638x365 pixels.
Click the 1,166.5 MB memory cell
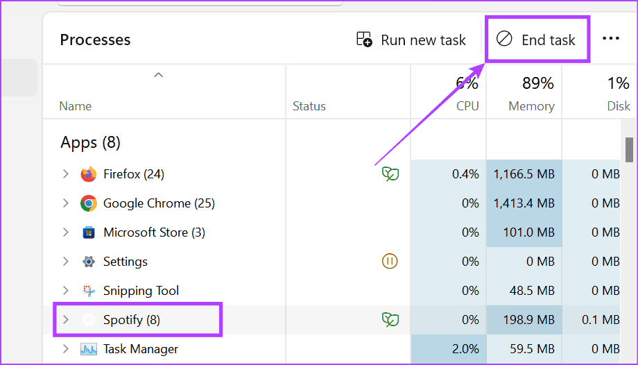coord(524,174)
